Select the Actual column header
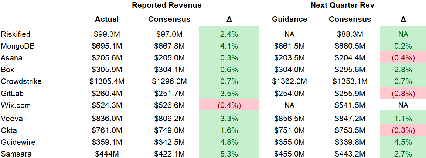 pos(107,19)
